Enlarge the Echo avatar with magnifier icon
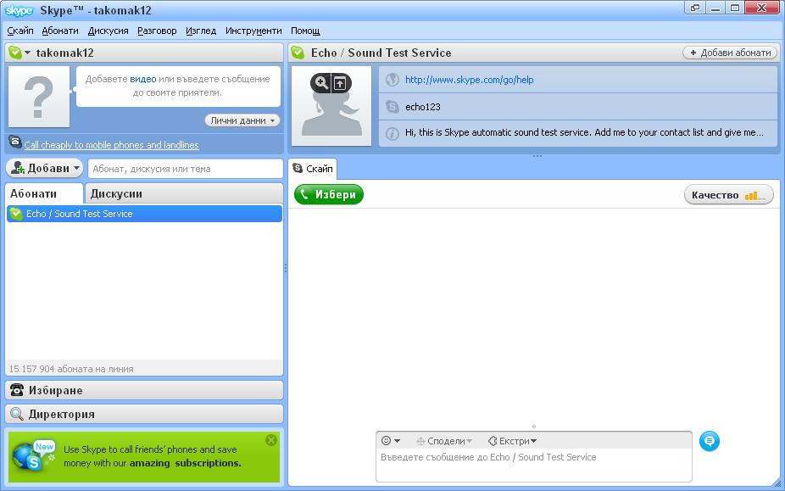 tap(321, 82)
